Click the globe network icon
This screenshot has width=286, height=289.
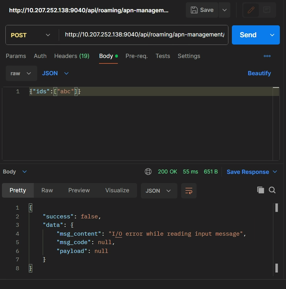(148, 172)
